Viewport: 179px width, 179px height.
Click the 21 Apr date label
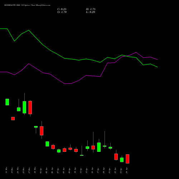(x=110, y=170)
